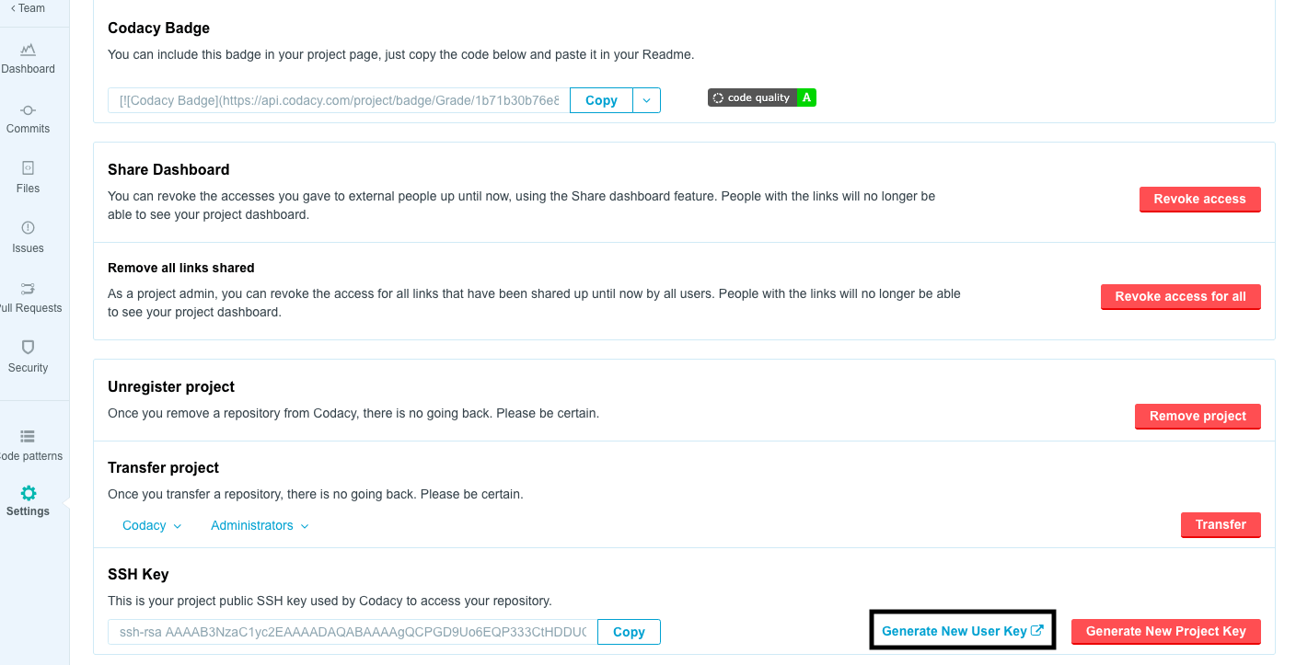Click Generate New Project Key
Viewport: 1296px width, 665px height.
point(1165,631)
